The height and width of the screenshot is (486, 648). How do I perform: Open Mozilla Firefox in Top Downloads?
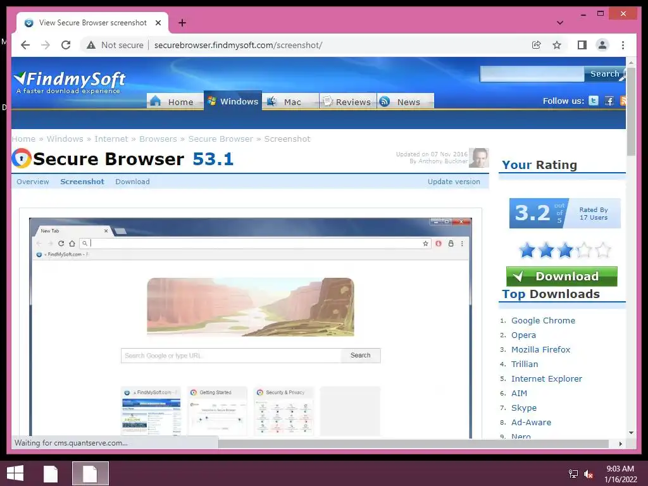pos(540,349)
